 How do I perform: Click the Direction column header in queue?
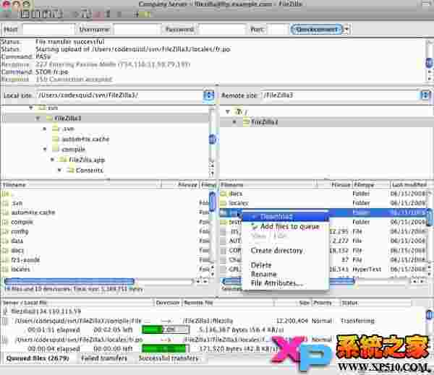168,303
